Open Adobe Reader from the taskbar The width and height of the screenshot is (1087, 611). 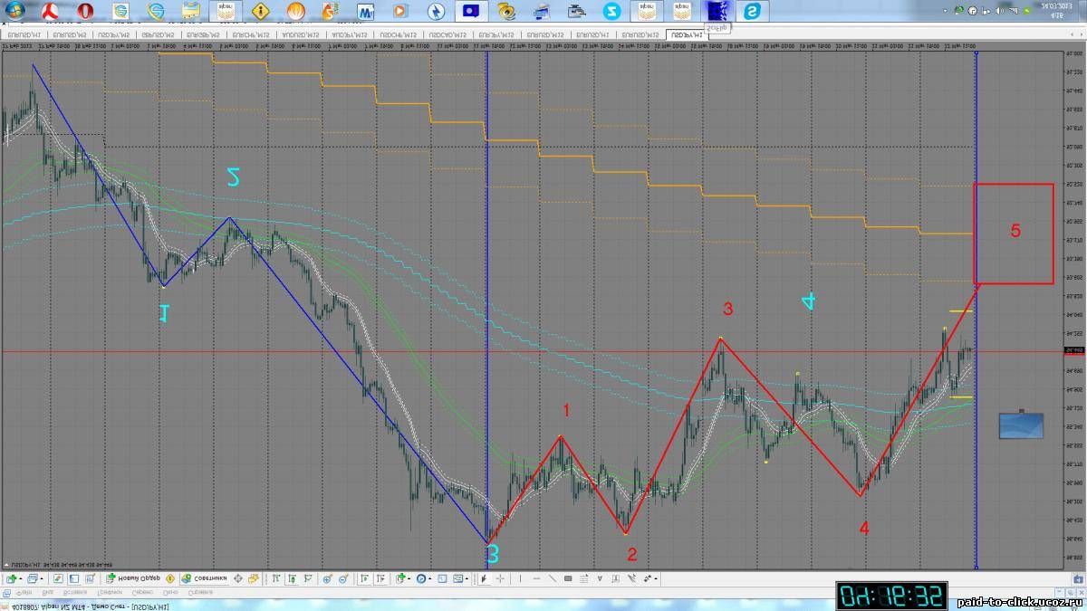coord(51,12)
